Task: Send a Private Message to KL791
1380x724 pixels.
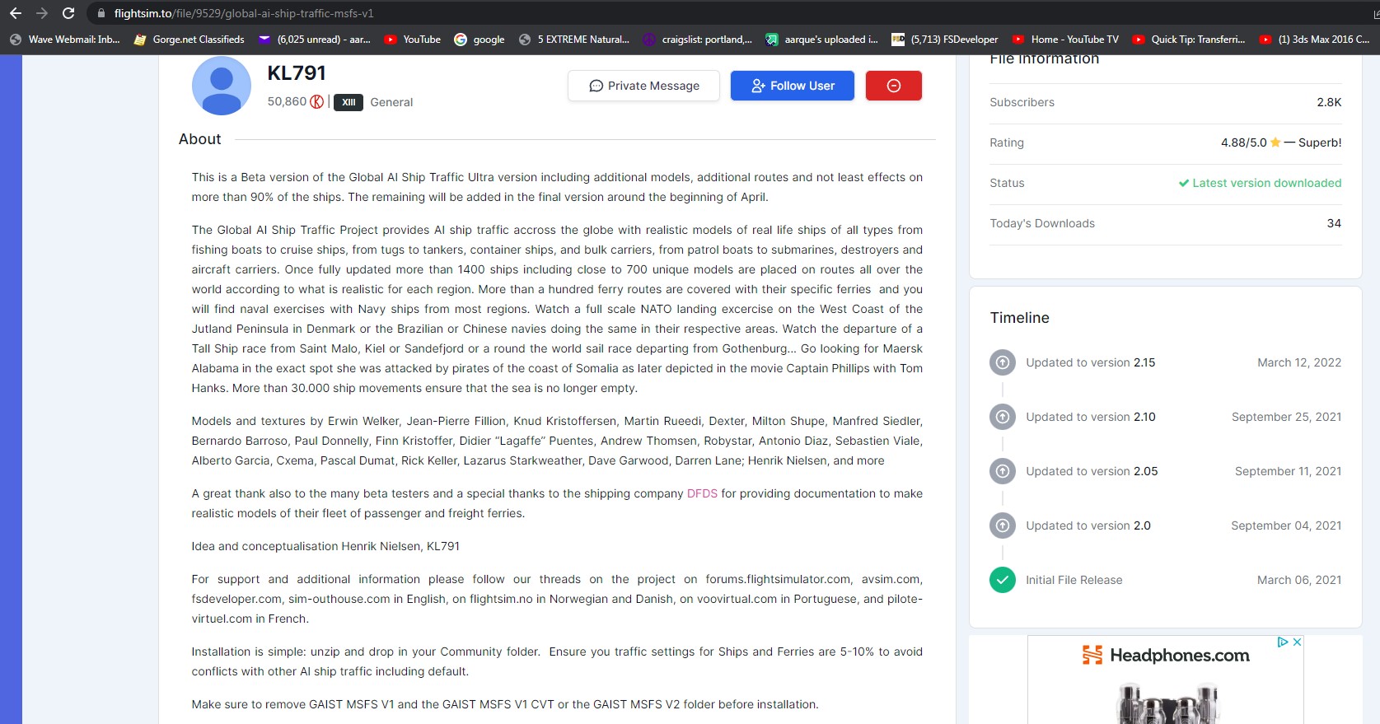Action: pyautogui.click(x=643, y=86)
